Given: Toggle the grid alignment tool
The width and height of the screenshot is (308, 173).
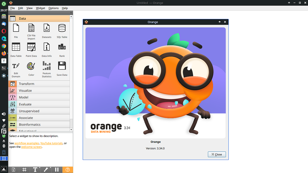Looking at the screenshot, I should point(24,170).
